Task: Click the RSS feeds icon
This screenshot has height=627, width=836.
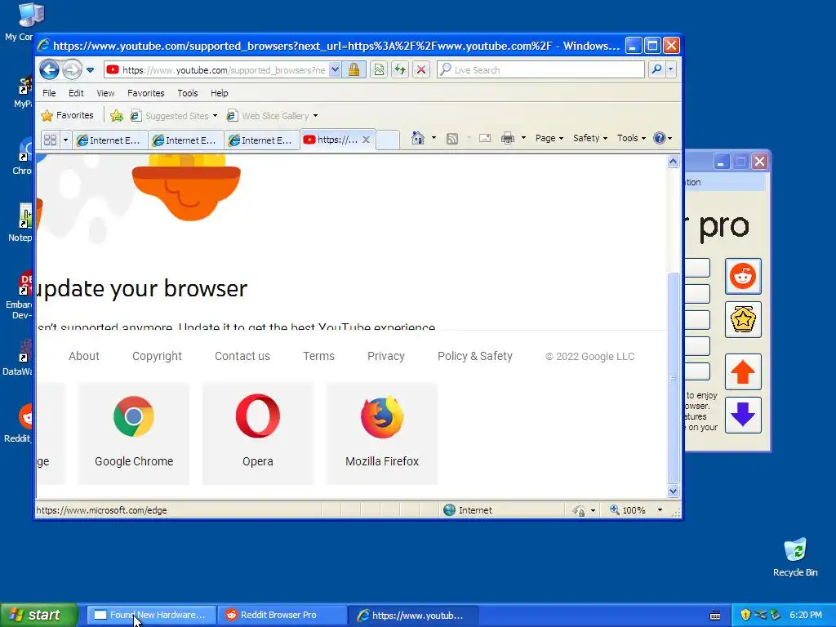Action: 452,139
